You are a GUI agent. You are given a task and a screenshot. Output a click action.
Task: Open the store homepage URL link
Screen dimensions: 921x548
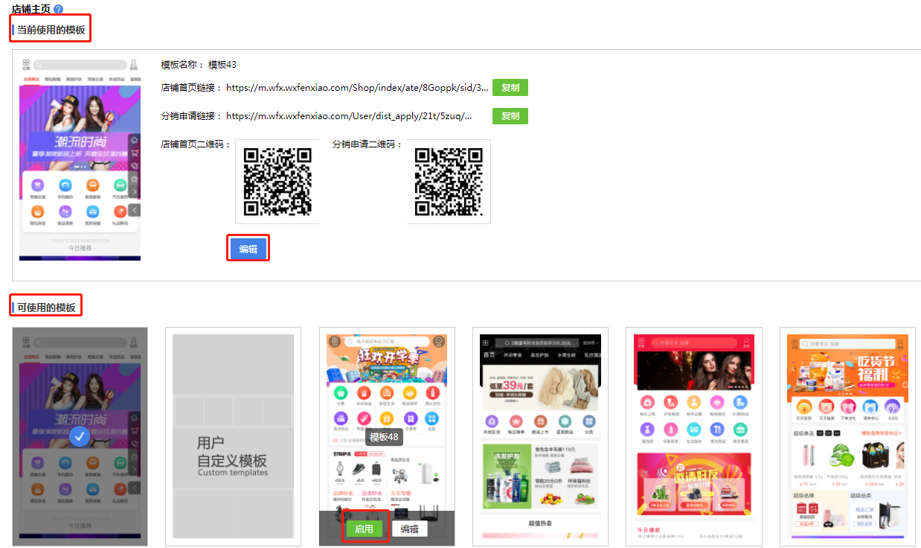click(x=357, y=88)
